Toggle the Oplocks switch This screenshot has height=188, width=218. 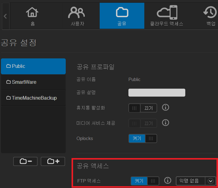pyautogui.click(x=142, y=138)
